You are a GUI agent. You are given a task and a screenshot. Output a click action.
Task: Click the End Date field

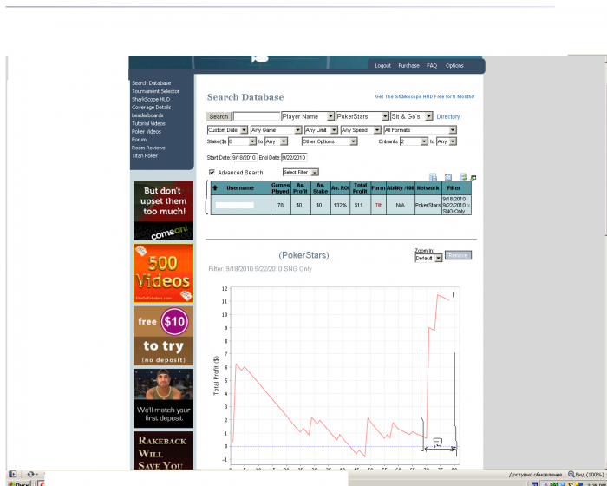pyautogui.click(x=294, y=157)
